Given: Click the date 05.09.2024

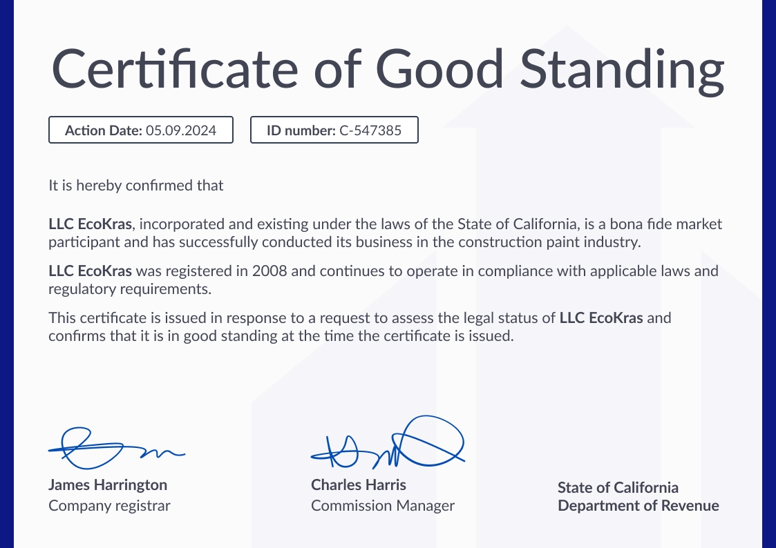Looking at the screenshot, I should [181, 130].
